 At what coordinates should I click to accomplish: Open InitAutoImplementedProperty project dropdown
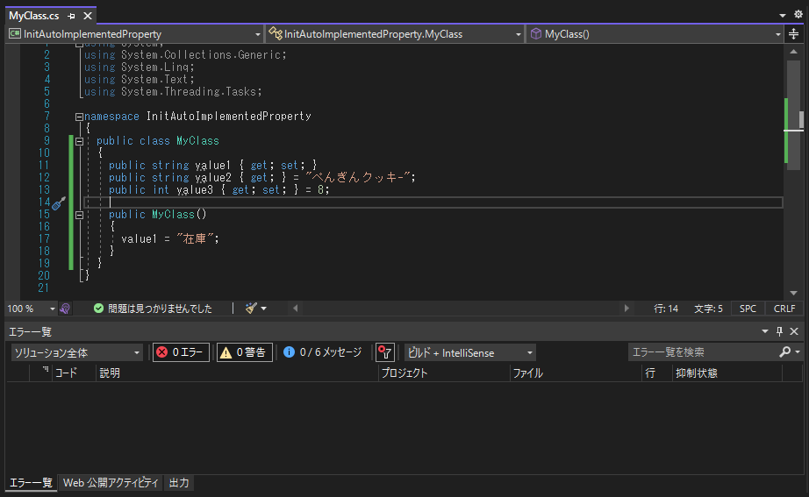(x=135, y=34)
